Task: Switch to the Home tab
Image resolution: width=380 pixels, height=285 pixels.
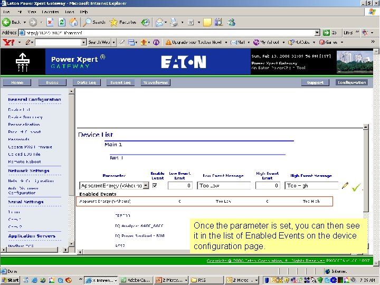Action: pos(17,82)
